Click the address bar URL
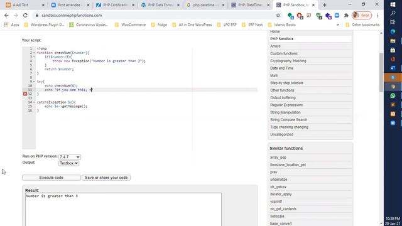The height and width of the screenshot is (226, 402). (x=72, y=15)
